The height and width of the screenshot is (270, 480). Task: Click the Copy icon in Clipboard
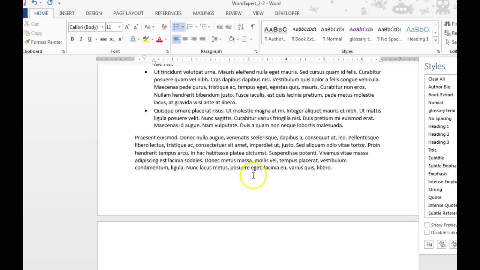[x=27, y=33]
